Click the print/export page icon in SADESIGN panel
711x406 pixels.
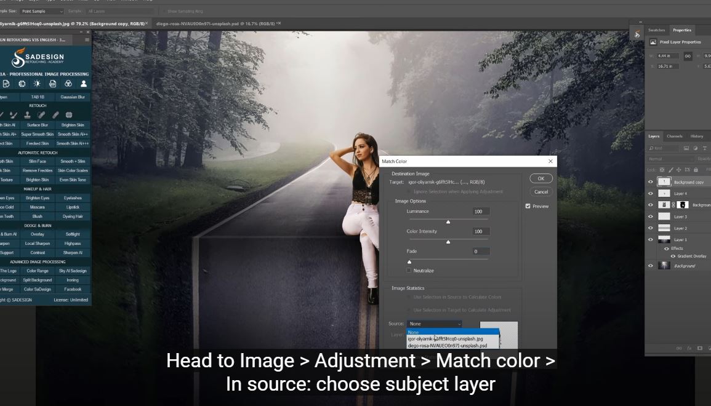click(x=52, y=84)
